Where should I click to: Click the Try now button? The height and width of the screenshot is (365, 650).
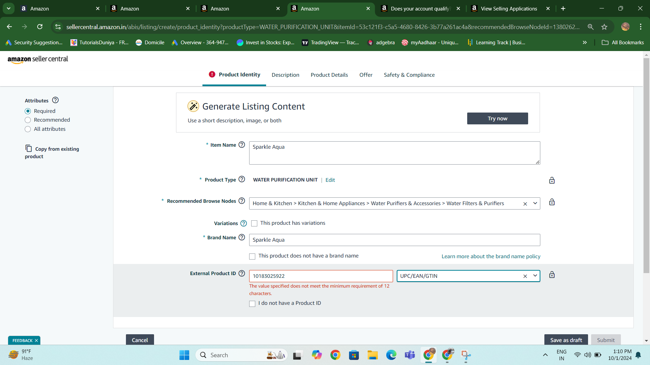[x=497, y=118]
